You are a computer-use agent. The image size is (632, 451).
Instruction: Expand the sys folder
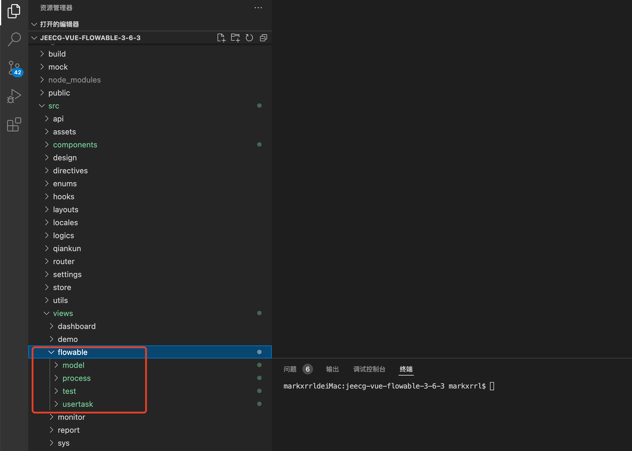click(150, 443)
